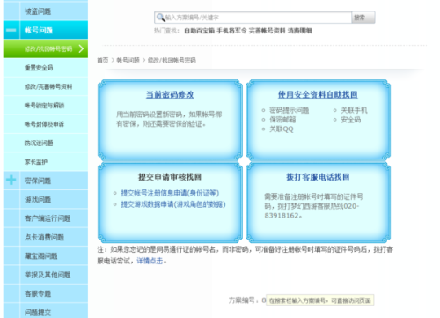Click the magnifier icon in search box
The height and width of the screenshot is (318, 440).
pyautogui.click(x=160, y=18)
